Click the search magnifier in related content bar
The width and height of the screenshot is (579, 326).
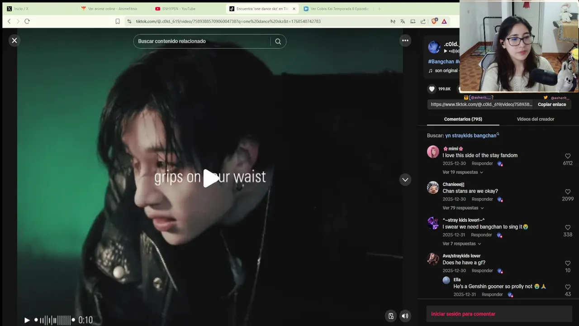[278, 41]
